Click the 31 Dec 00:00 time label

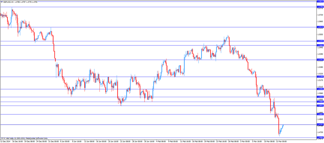pos(53,142)
